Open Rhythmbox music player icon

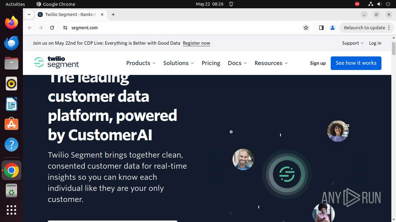11,84
